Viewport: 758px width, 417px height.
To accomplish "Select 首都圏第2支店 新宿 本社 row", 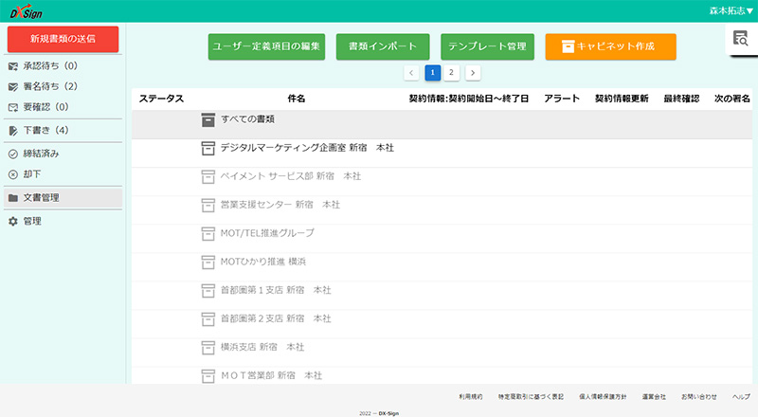I will [x=442, y=325].
